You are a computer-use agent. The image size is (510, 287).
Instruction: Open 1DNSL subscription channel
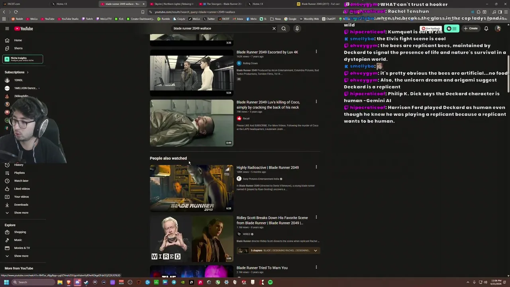[x=18, y=80]
